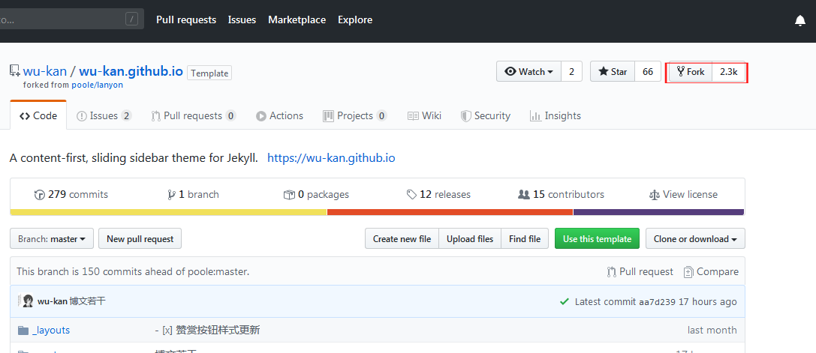Expand the Clone or download dropdown

coord(695,238)
